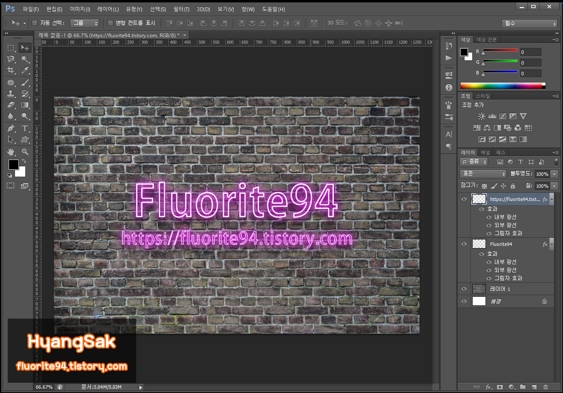Hide the https://fluorite94.tist... text layer

pos(464,199)
